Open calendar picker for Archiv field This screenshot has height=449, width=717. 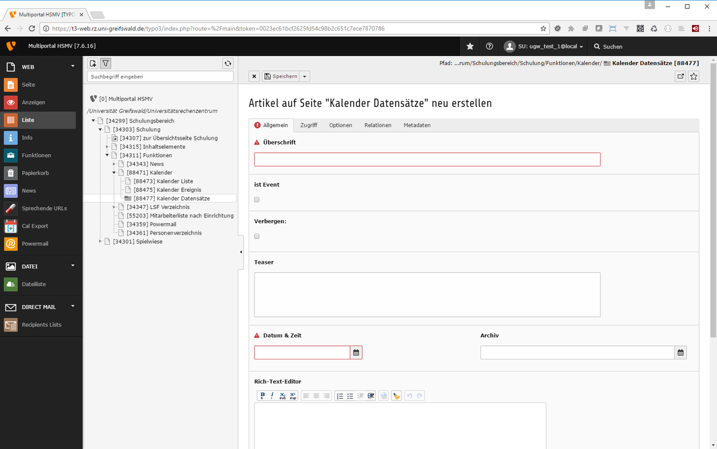pos(681,353)
